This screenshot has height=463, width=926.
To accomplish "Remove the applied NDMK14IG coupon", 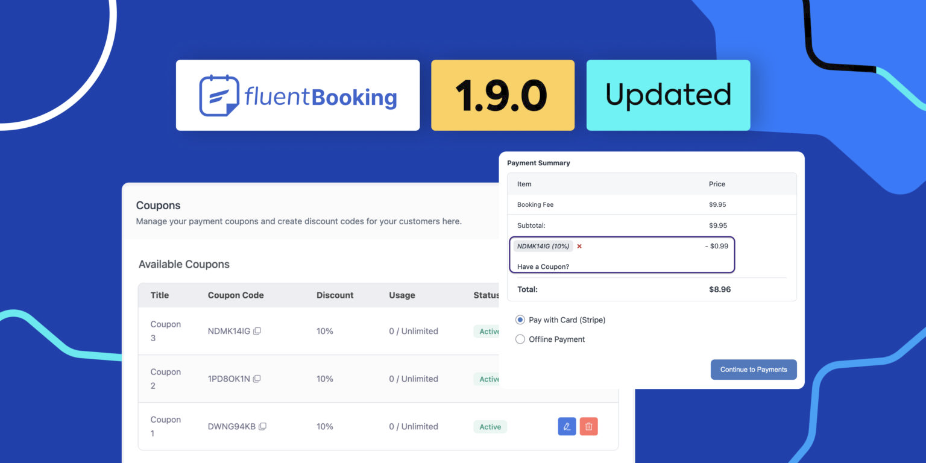I will point(579,246).
